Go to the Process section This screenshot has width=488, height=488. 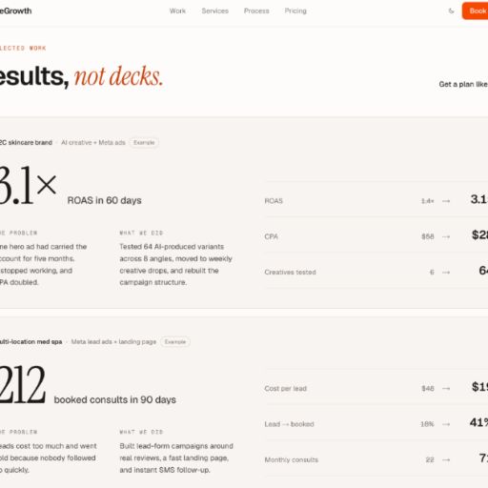256,10
